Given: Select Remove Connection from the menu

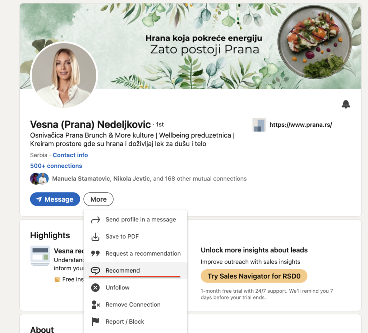Looking at the screenshot, I should click(x=133, y=305).
